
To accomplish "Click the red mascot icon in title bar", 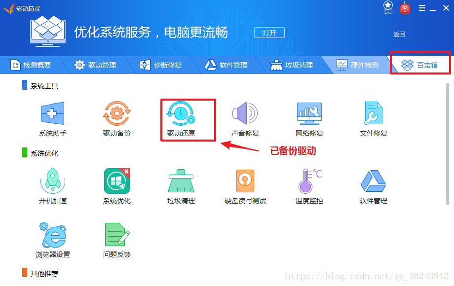I will coord(405,8).
